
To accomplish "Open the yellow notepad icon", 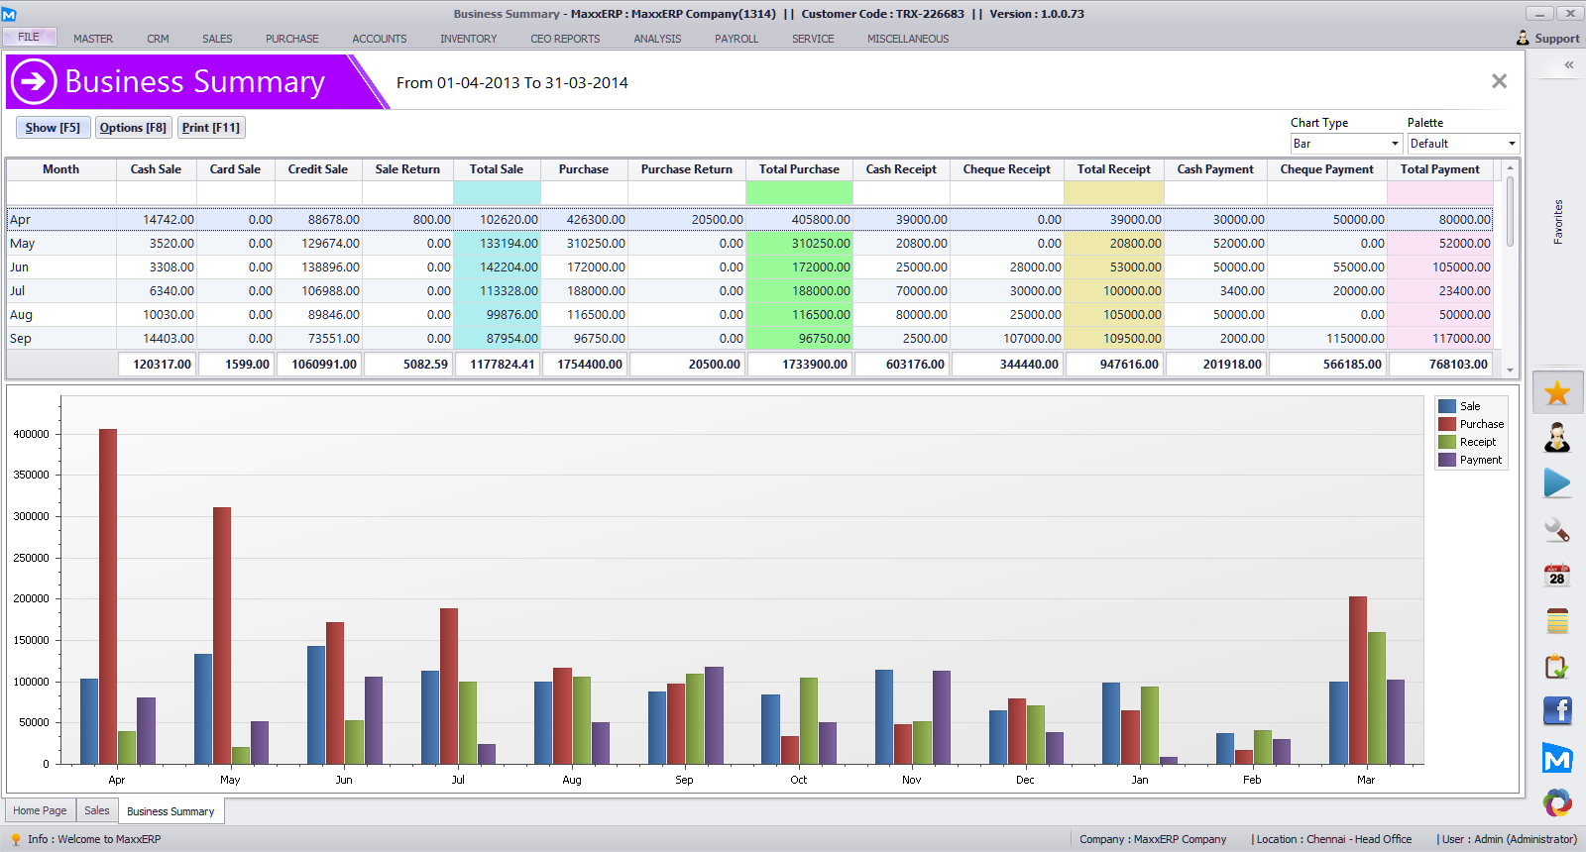I will coord(1557,621).
